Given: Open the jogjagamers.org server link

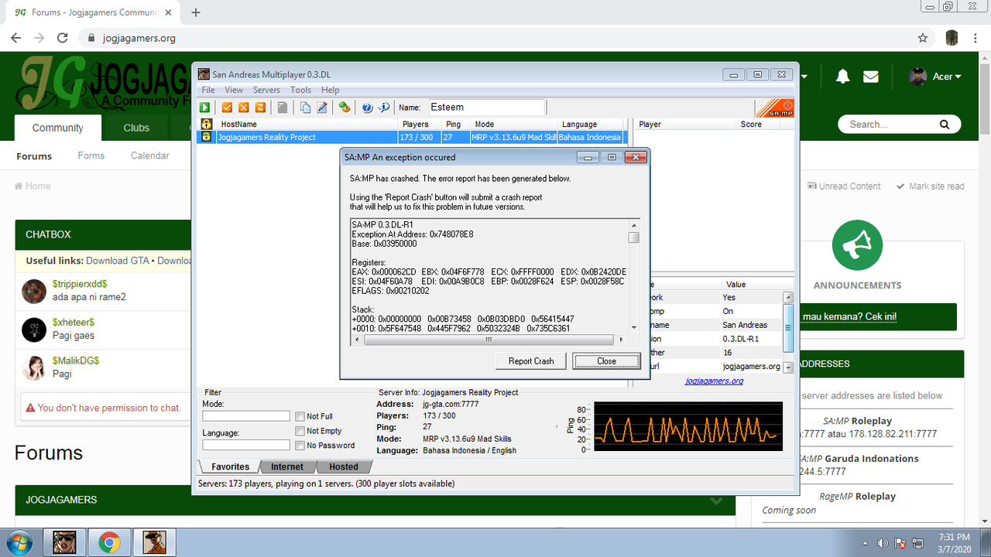Looking at the screenshot, I should tap(714, 381).
